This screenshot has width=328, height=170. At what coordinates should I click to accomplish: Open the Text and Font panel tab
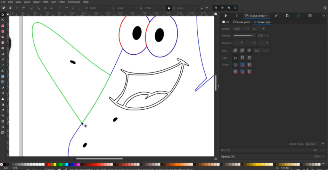coord(237,16)
